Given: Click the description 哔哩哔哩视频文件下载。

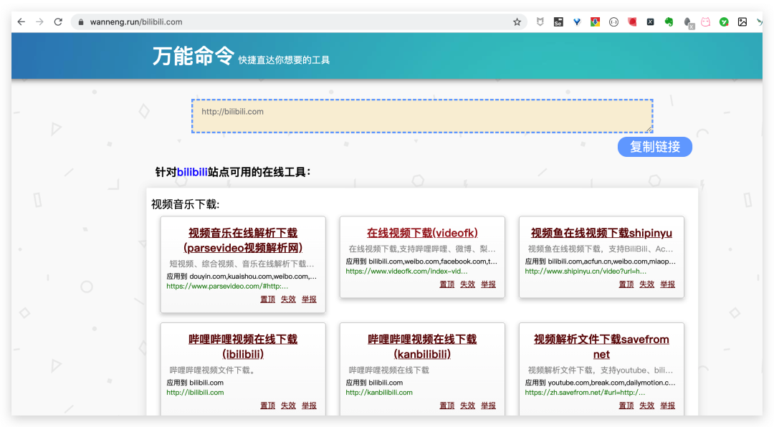Looking at the screenshot, I should (x=213, y=370).
